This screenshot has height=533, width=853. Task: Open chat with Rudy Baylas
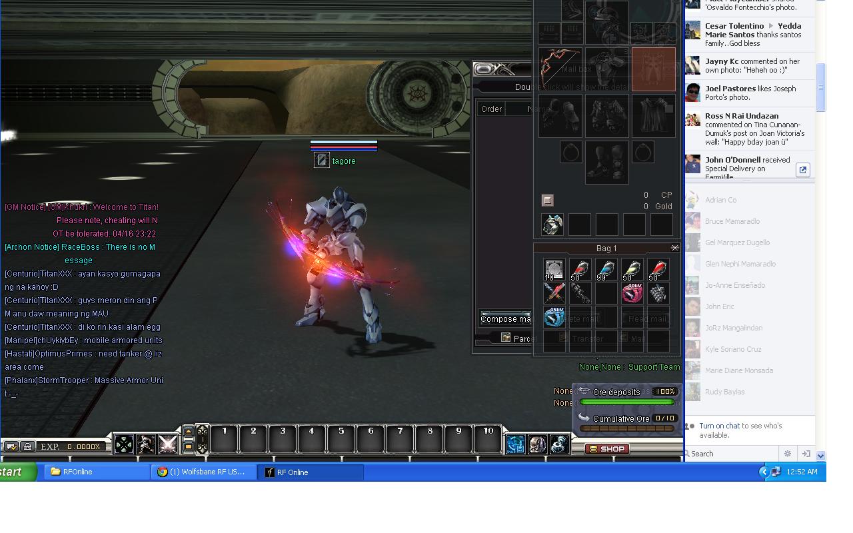click(x=749, y=392)
